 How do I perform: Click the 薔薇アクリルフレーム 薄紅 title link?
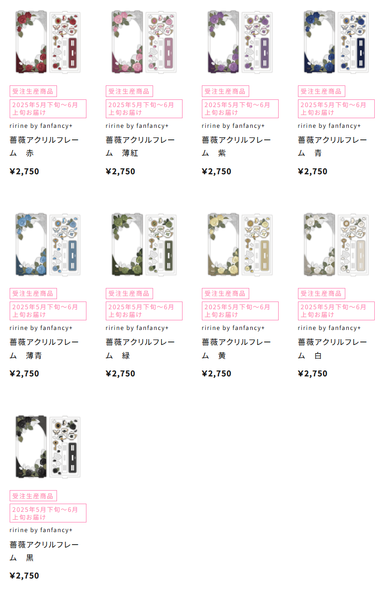[x=140, y=147]
